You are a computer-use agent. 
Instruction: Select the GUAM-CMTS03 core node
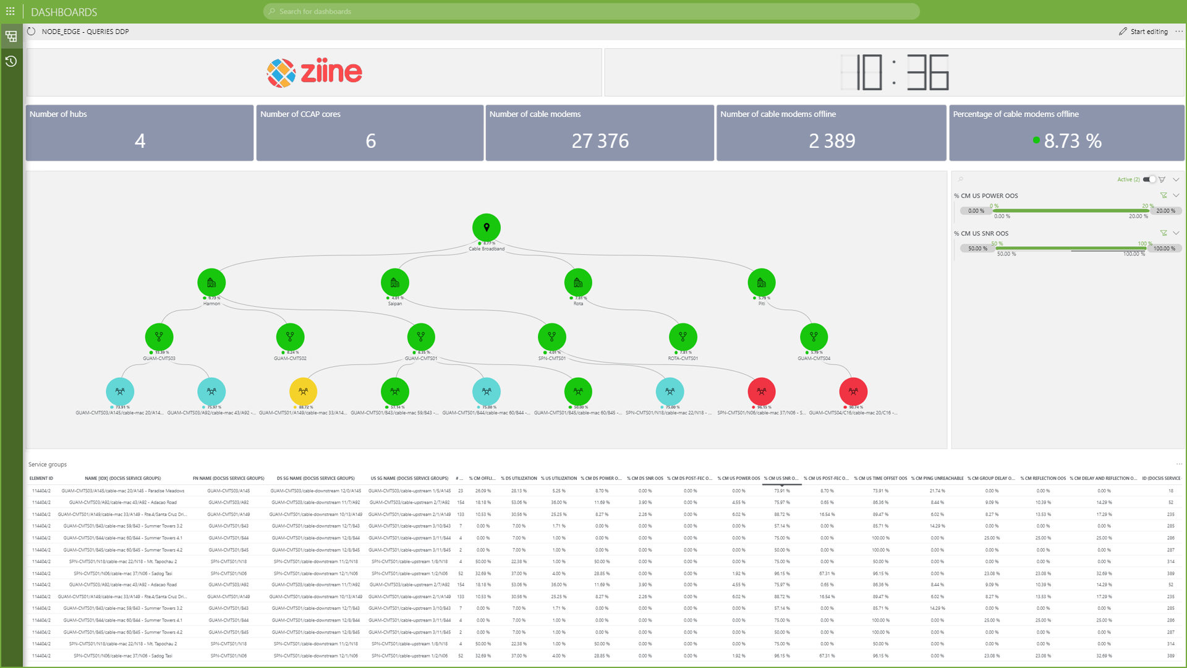coord(159,337)
